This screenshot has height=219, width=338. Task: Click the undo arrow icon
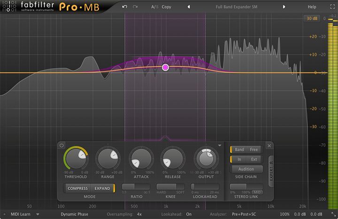click(x=124, y=7)
